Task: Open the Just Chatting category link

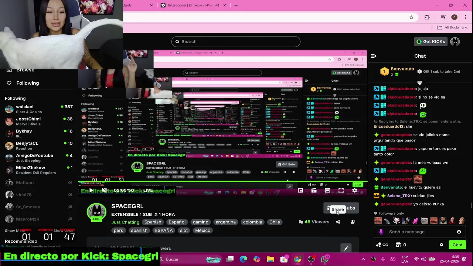Action: (x=125, y=222)
